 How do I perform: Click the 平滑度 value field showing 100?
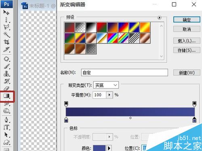coord(99,95)
